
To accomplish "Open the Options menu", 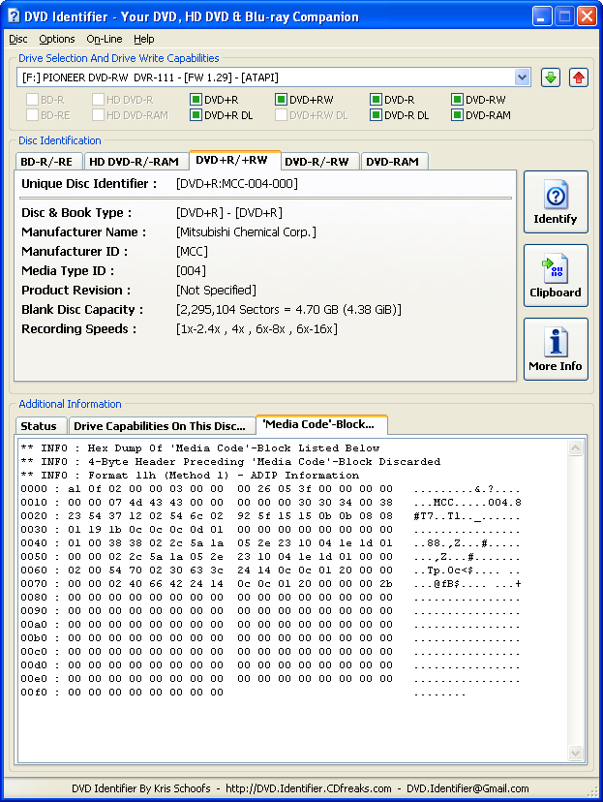I will [57, 39].
